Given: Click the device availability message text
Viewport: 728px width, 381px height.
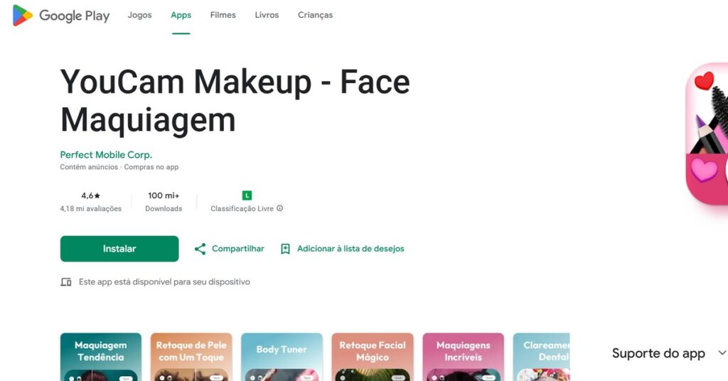Looking at the screenshot, I should click(164, 281).
